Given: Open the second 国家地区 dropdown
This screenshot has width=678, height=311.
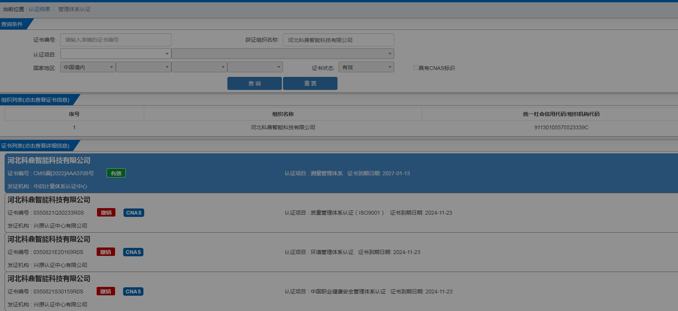Looking at the screenshot, I should coord(143,67).
